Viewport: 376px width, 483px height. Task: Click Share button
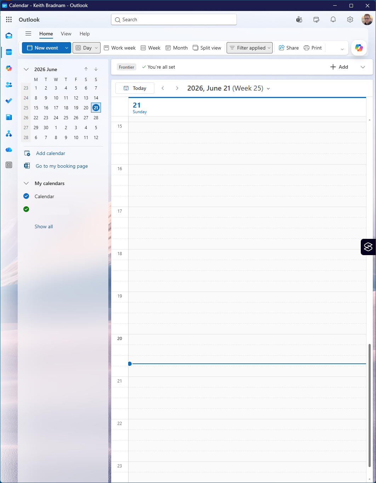click(289, 48)
